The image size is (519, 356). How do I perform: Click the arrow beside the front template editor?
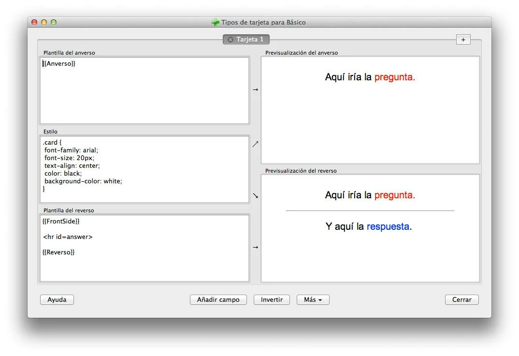coord(255,89)
